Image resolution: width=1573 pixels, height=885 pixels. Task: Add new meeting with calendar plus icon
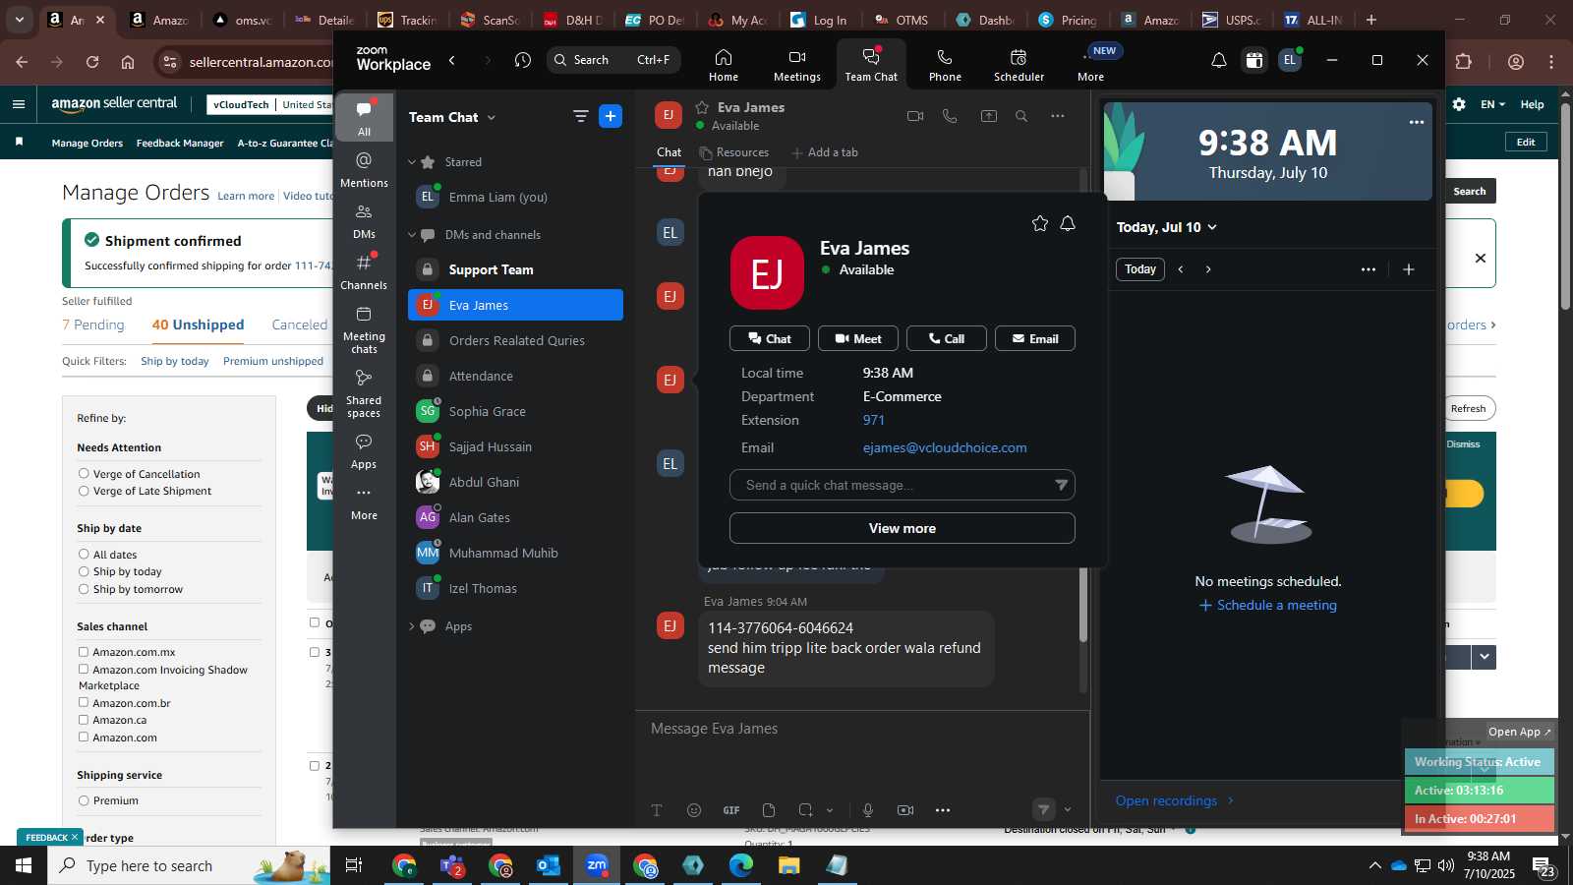click(x=1409, y=269)
